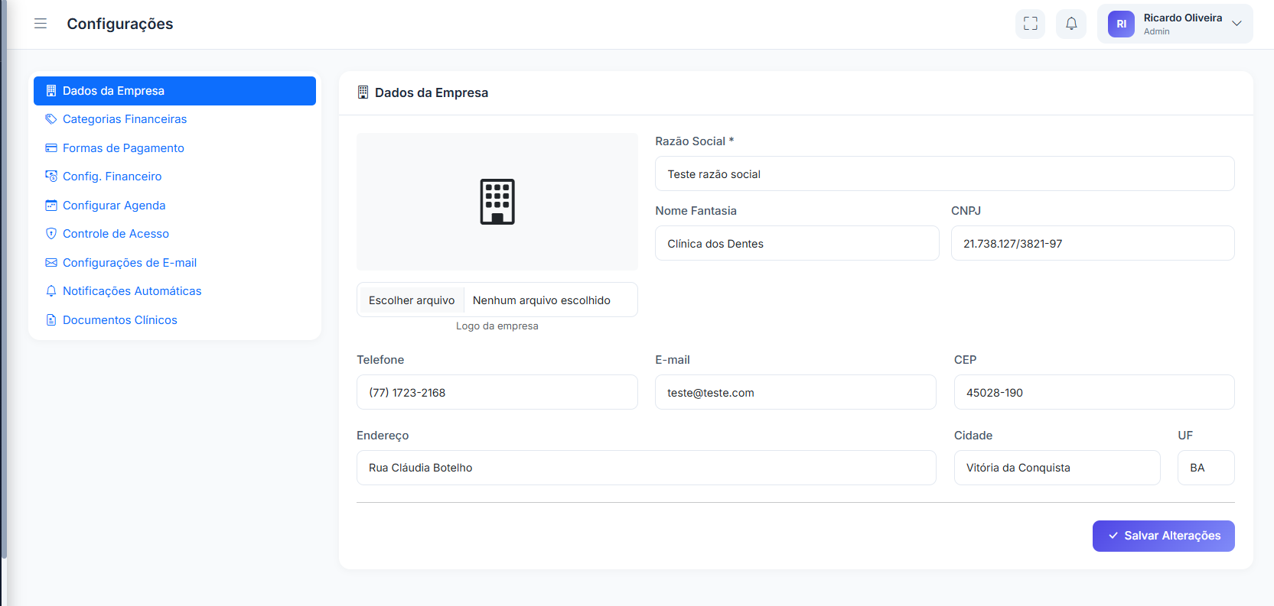Open the notifications bell

point(1070,24)
